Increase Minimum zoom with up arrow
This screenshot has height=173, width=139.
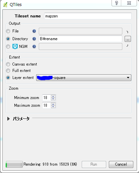pyautogui.click(x=53, y=96)
